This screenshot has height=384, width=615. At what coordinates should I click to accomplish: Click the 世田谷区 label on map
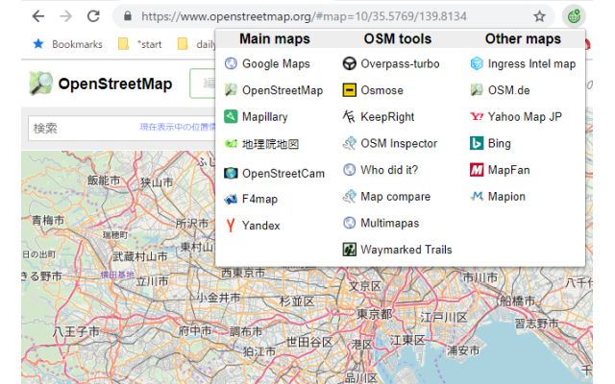[309, 342]
